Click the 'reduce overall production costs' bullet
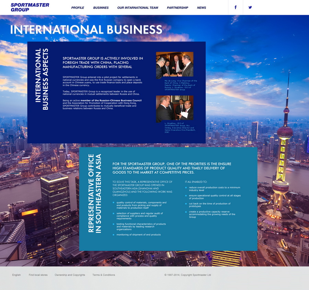Image resolution: width=309 pixels, height=290 pixels. [214, 189]
